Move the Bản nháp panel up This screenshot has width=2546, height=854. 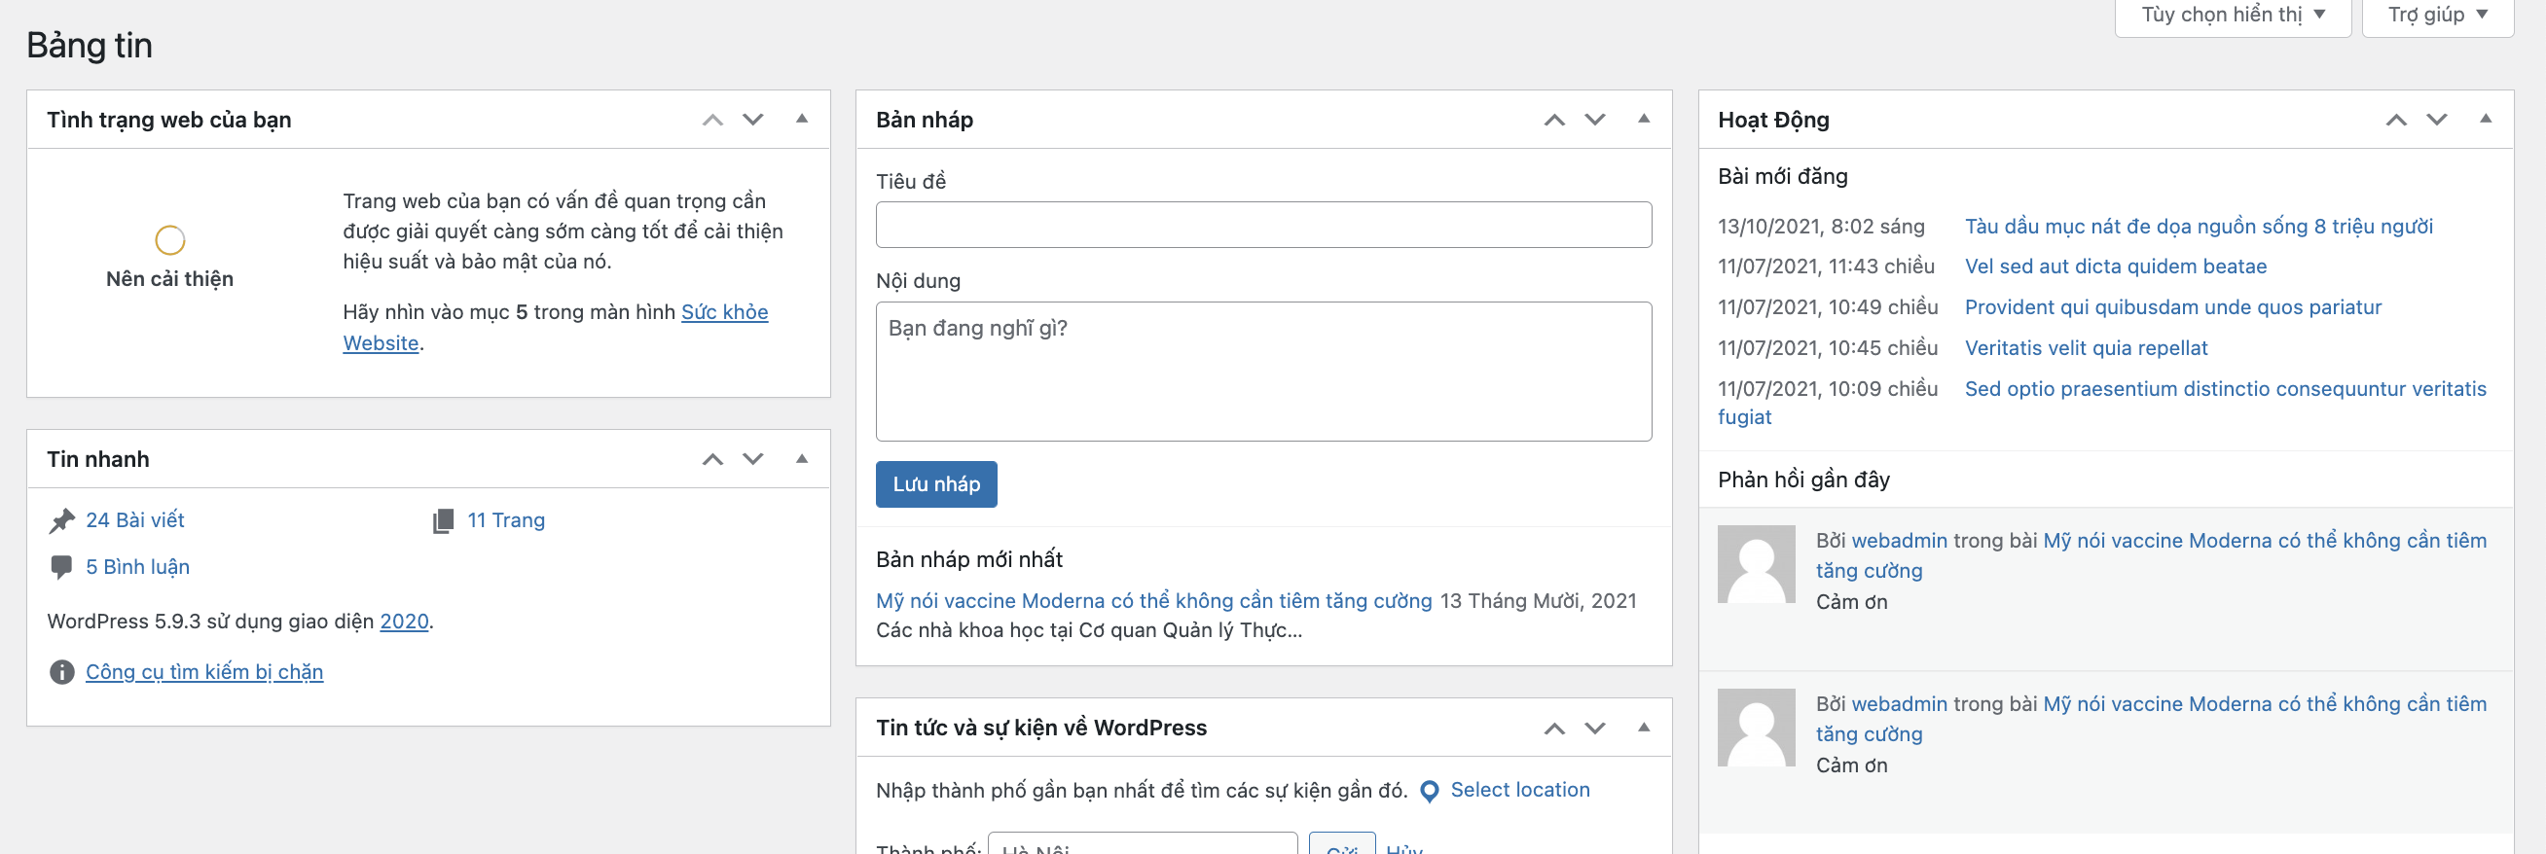pos(1553,121)
